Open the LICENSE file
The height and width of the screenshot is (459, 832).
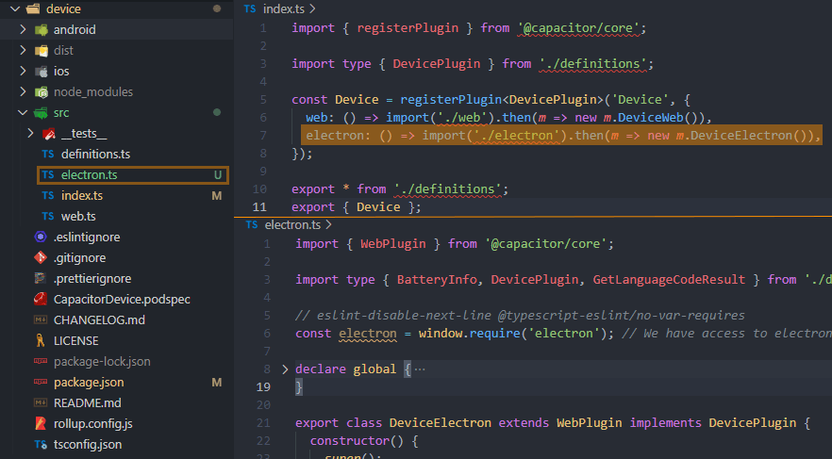point(75,340)
